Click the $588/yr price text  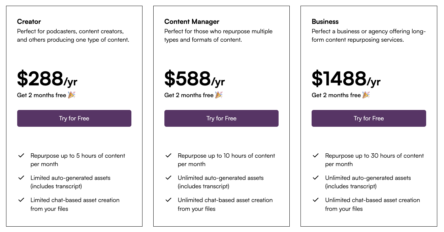pyautogui.click(x=194, y=79)
